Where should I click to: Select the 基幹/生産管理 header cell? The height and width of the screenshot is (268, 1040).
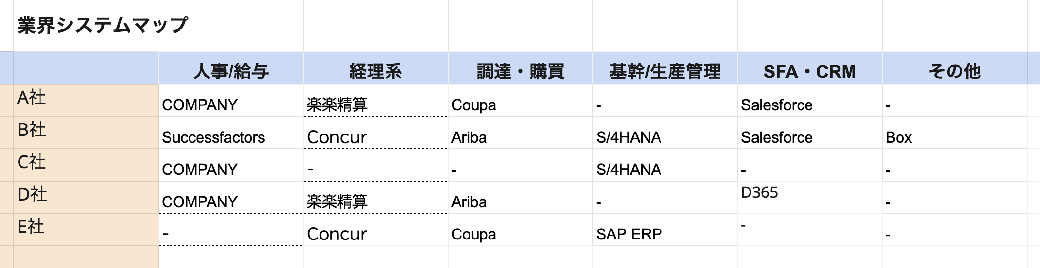[x=665, y=71]
